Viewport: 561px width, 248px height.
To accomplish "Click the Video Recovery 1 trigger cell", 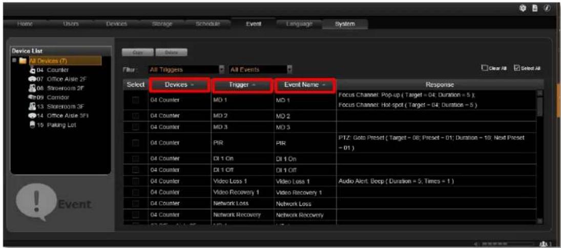I will click(x=242, y=193).
